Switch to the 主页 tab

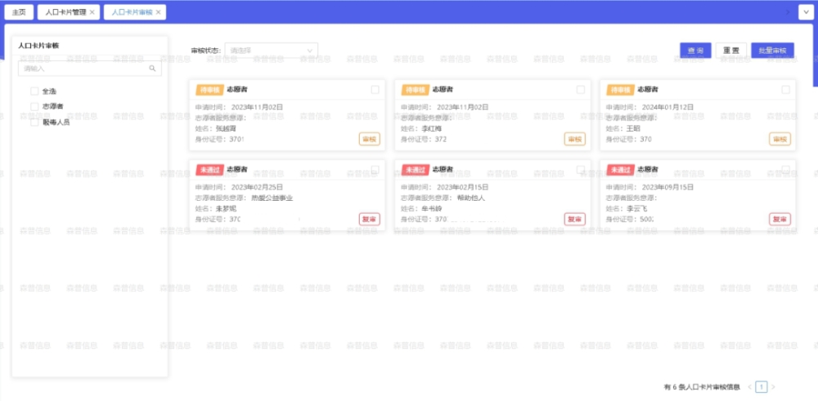[20, 12]
